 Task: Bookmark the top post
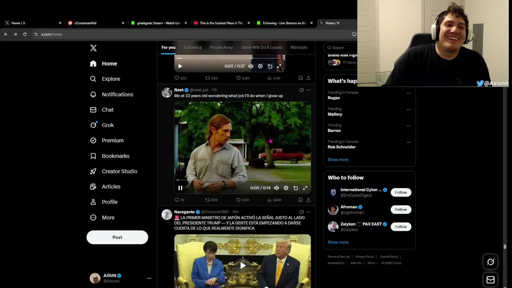(x=300, y=78)
